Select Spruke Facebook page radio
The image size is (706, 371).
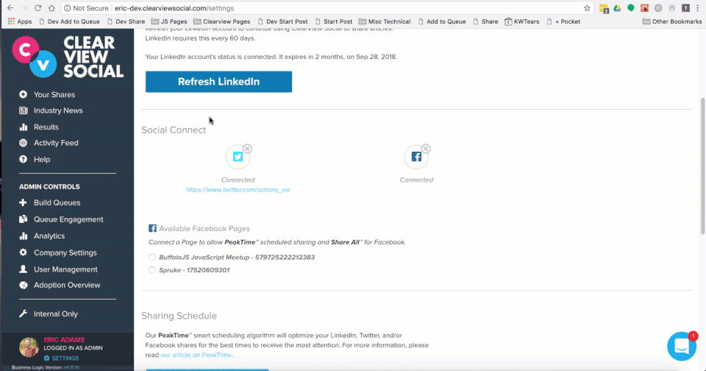[152, 270]
